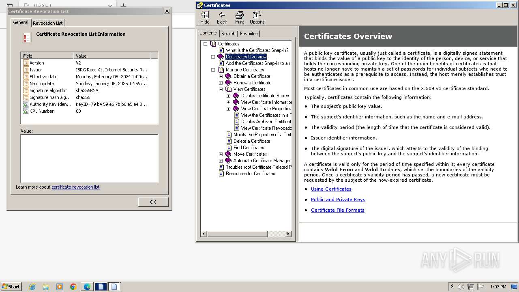Image resolution: width=519 pixels, height=292 pixels.
Task: Expand the View Certificate Information node
Action: point(228,102)
